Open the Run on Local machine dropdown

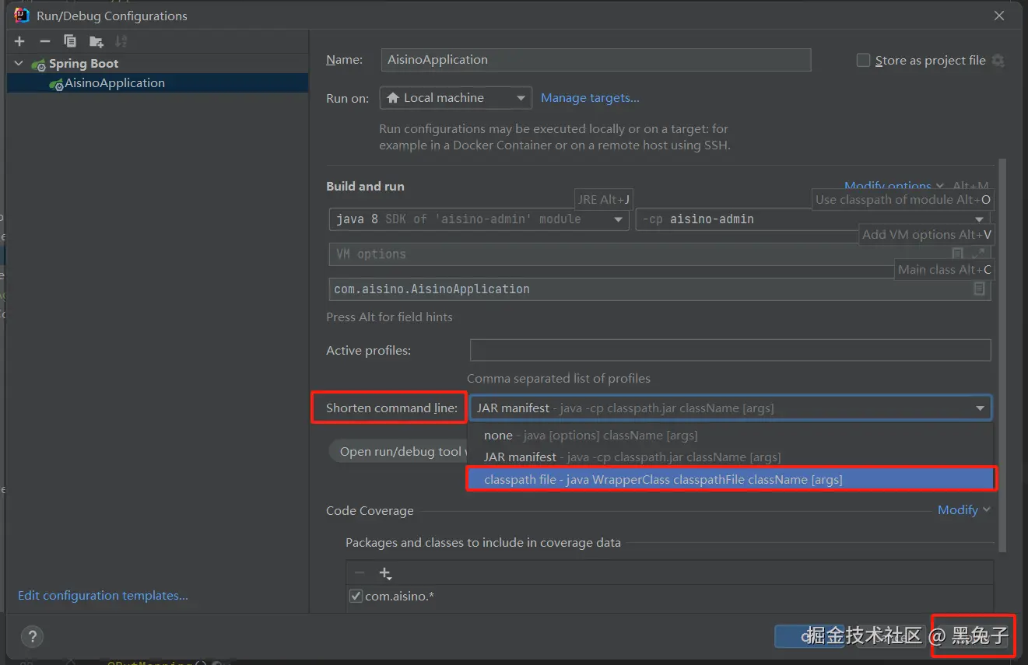click(x=456, y=98)
